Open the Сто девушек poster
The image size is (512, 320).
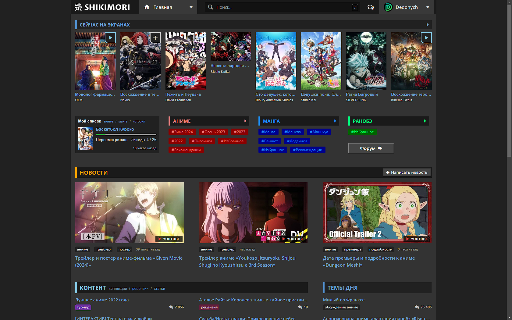pyautogui.click(x=276, y=61)
